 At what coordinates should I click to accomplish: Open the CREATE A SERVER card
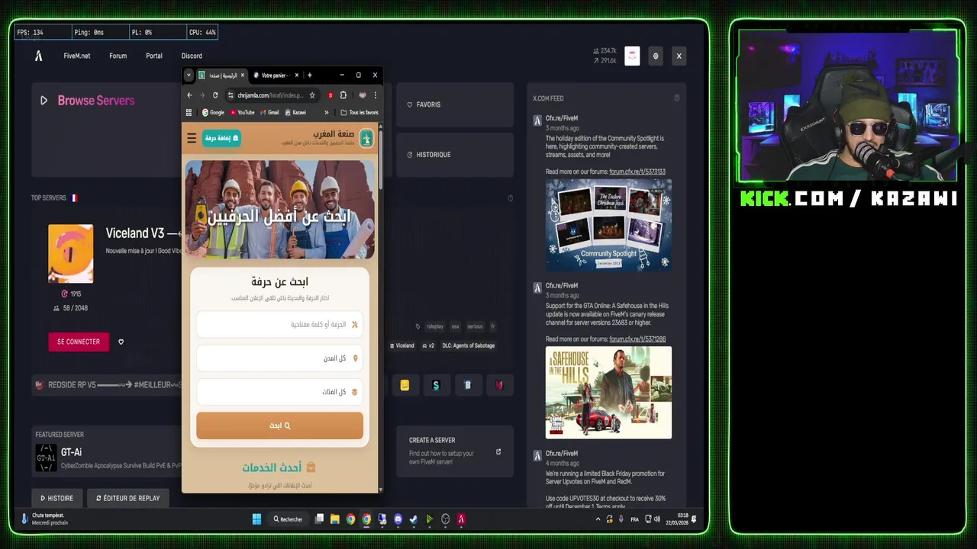[455, 451]
